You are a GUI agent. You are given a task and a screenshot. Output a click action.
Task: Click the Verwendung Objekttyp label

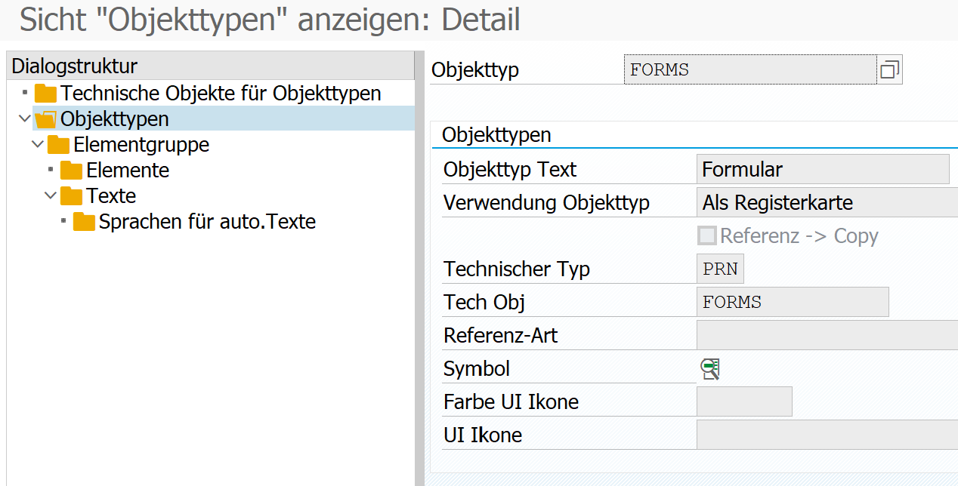click(x=546, y=203)
